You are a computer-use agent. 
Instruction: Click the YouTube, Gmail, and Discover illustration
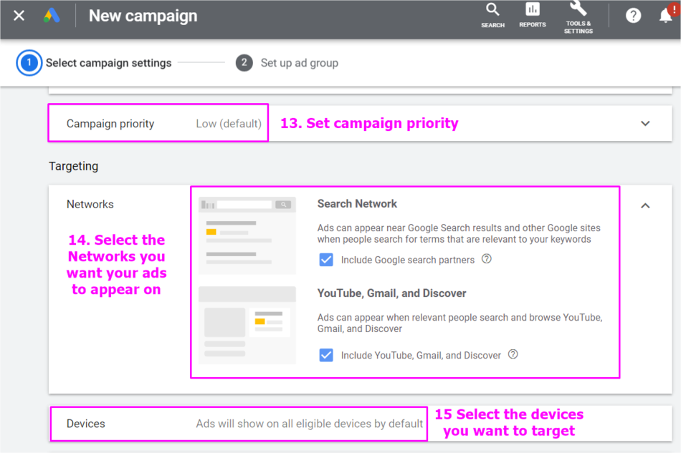[x=247, y=325]
